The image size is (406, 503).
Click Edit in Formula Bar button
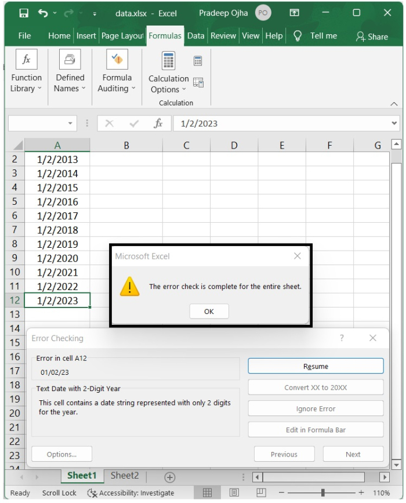[316, 429]
